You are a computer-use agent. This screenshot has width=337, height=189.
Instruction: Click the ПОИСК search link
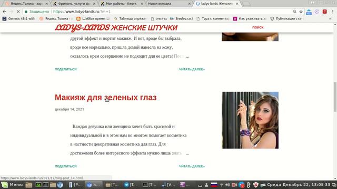(257, 27)
